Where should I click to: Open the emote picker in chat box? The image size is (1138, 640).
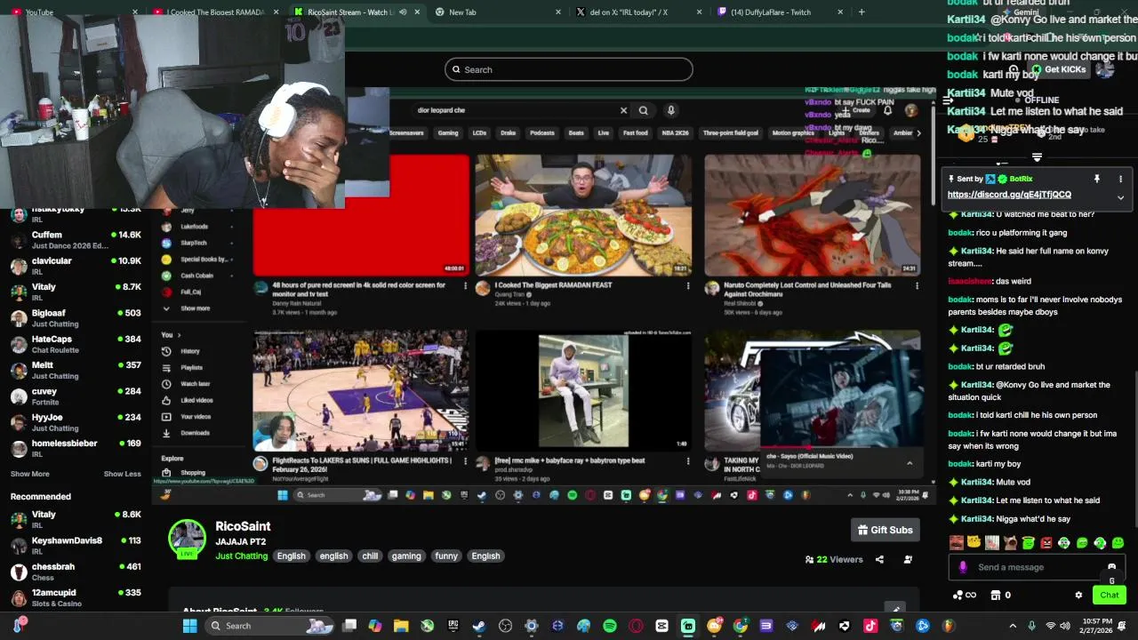1111,566
